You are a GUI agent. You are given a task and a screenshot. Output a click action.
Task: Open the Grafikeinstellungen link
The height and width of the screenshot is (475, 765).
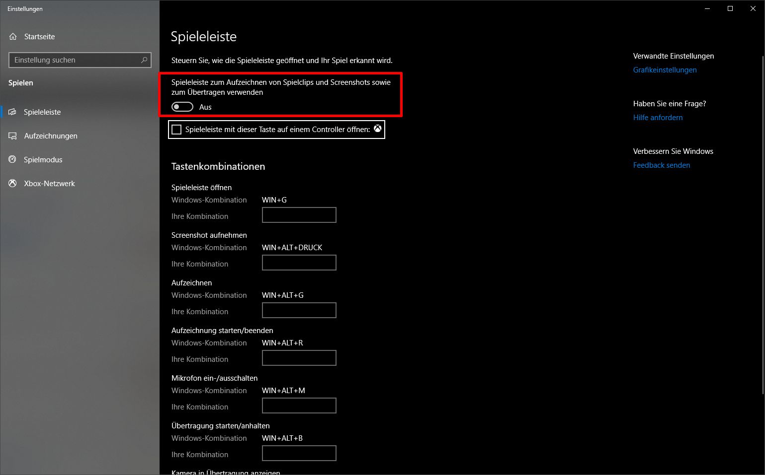click(665, 70)
